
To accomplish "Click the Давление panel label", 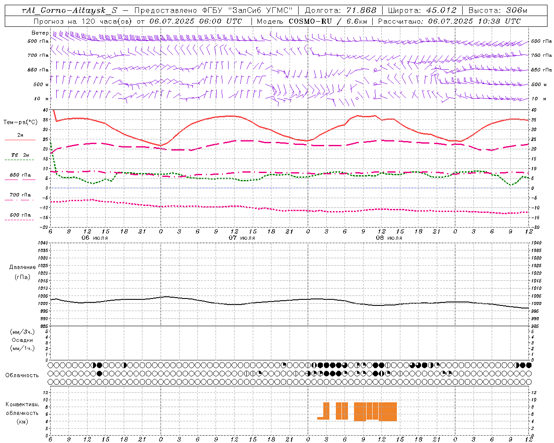I will [x=23, y=267].
